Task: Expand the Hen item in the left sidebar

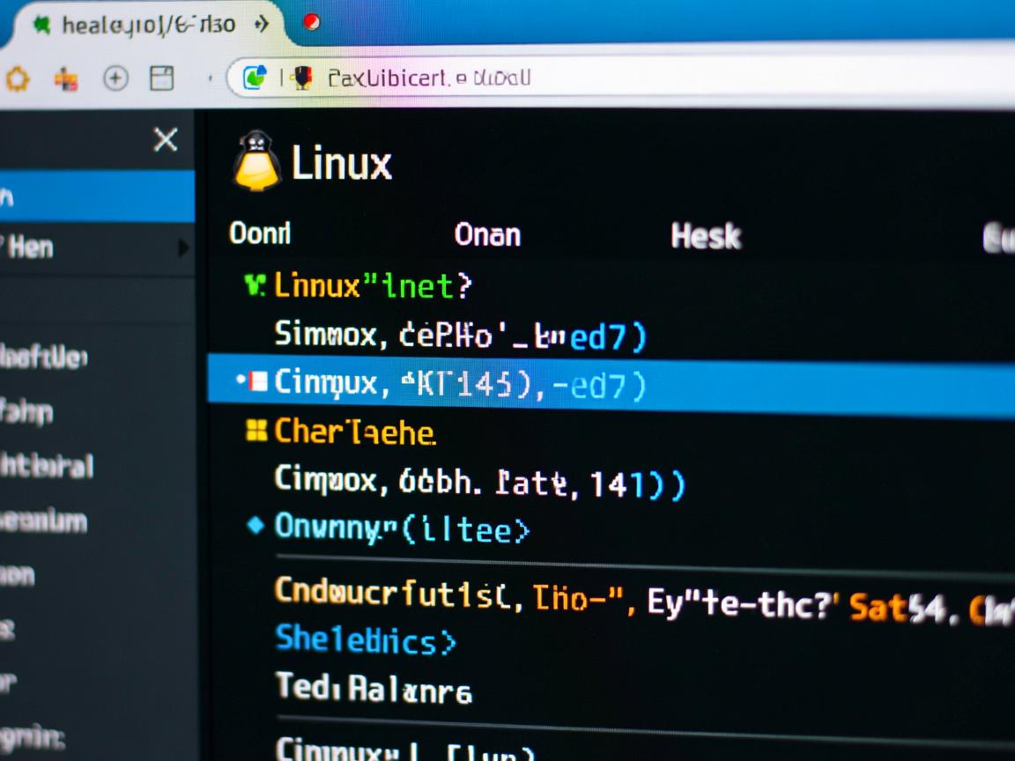Action: point(184,248)
